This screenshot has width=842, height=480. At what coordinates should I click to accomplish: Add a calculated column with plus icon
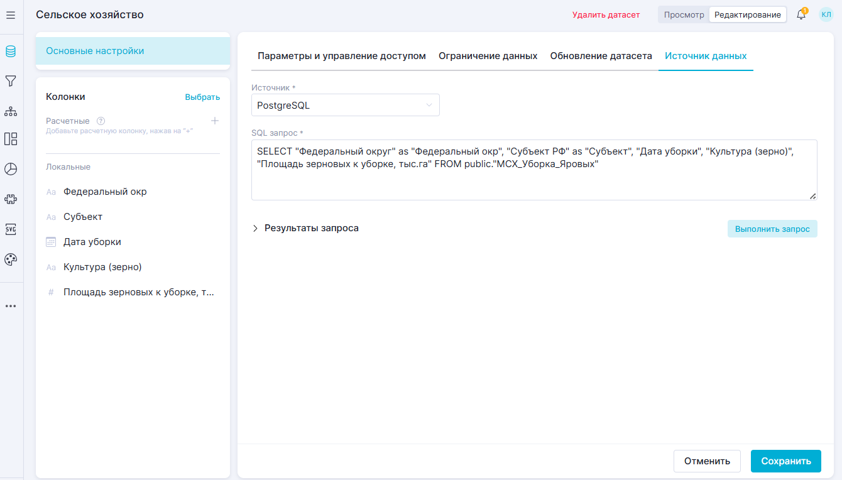click(x=214, y=121)
